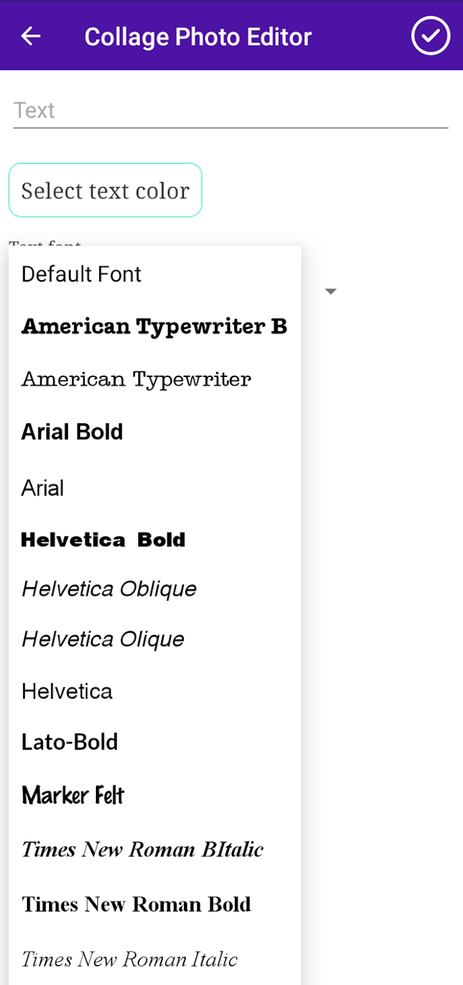Pick Times New Roman BItalic
Screen dimensions: 463x985
[155, 849]
